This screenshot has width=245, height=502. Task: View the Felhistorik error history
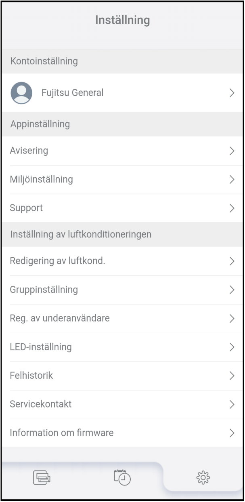point(31,376)
